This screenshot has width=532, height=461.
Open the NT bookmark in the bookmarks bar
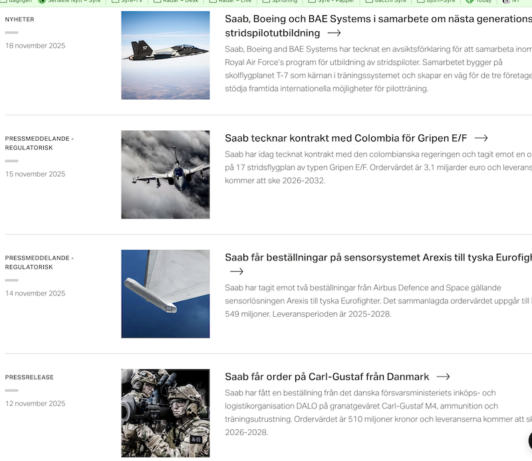pyautogui.click(x=514, y=1)
